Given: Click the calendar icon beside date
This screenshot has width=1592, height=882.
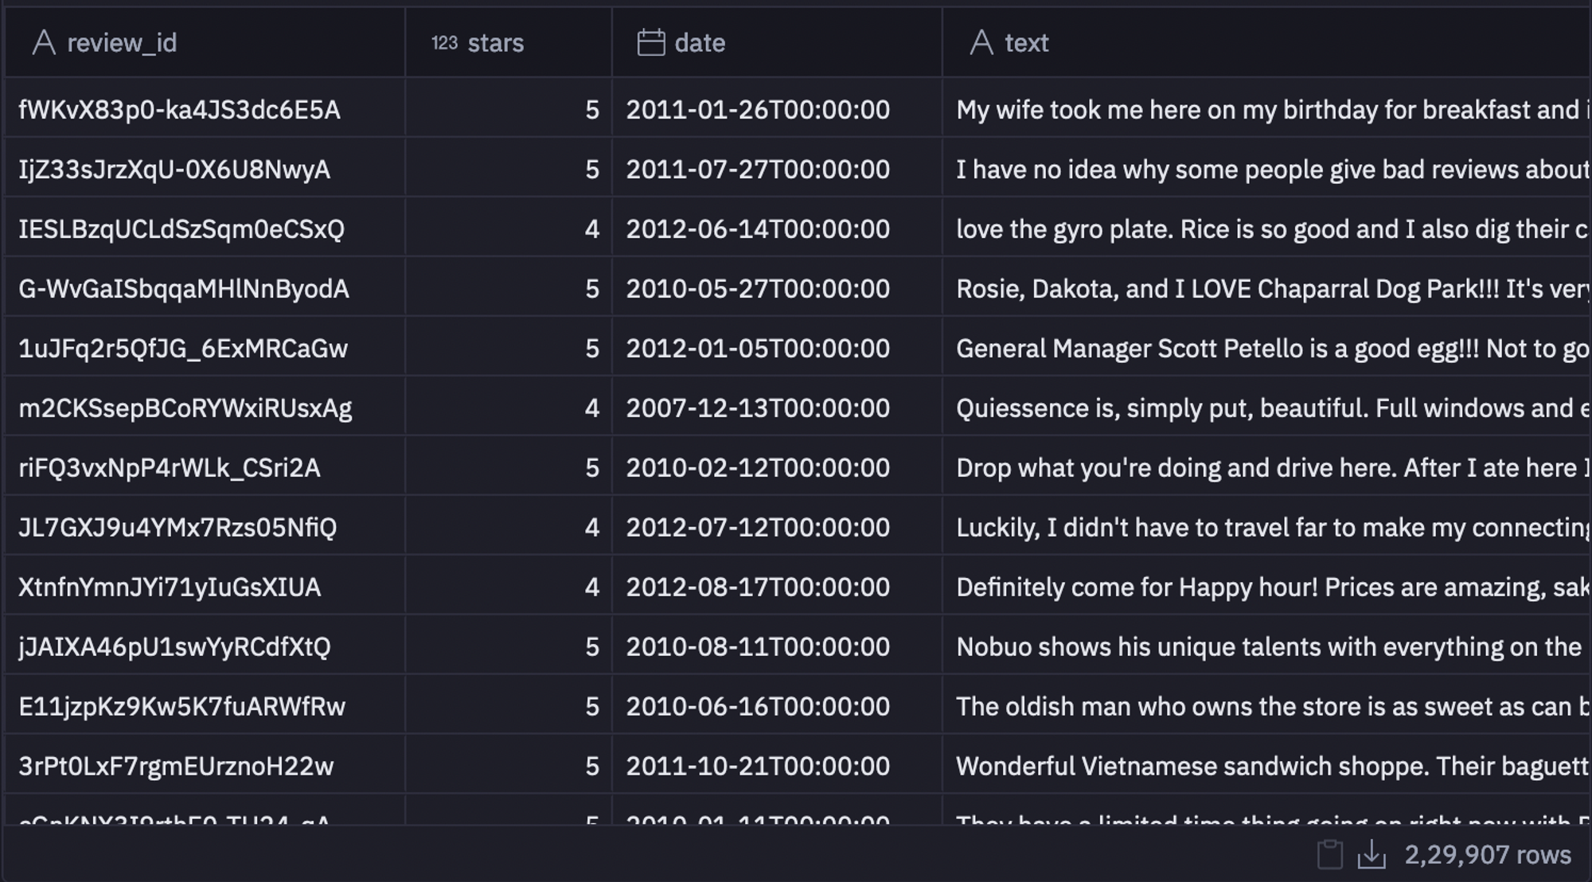Looking at the screenshot, I should tap(650, 42).
